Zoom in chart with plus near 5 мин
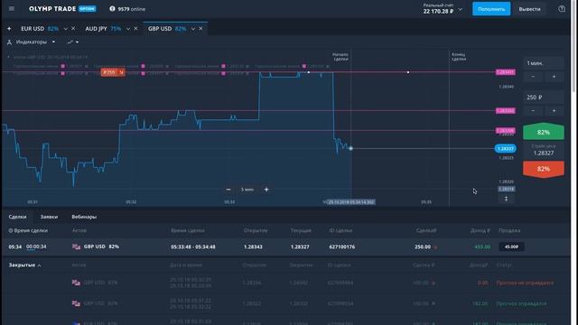578x325 pixels. 266,190
